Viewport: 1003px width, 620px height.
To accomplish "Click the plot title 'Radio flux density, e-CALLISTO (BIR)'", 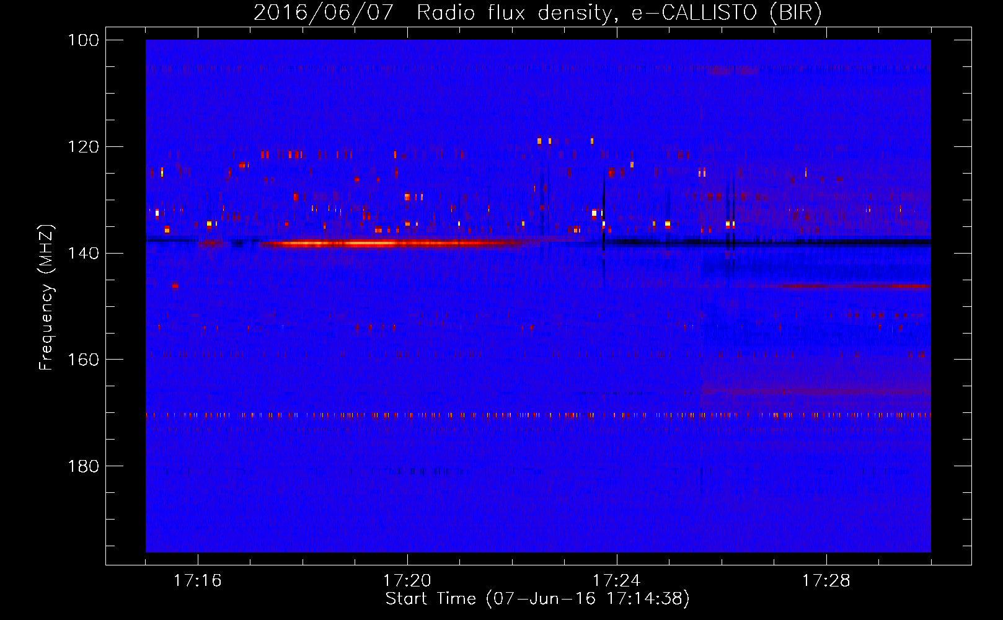I will [x=619, y=12].
